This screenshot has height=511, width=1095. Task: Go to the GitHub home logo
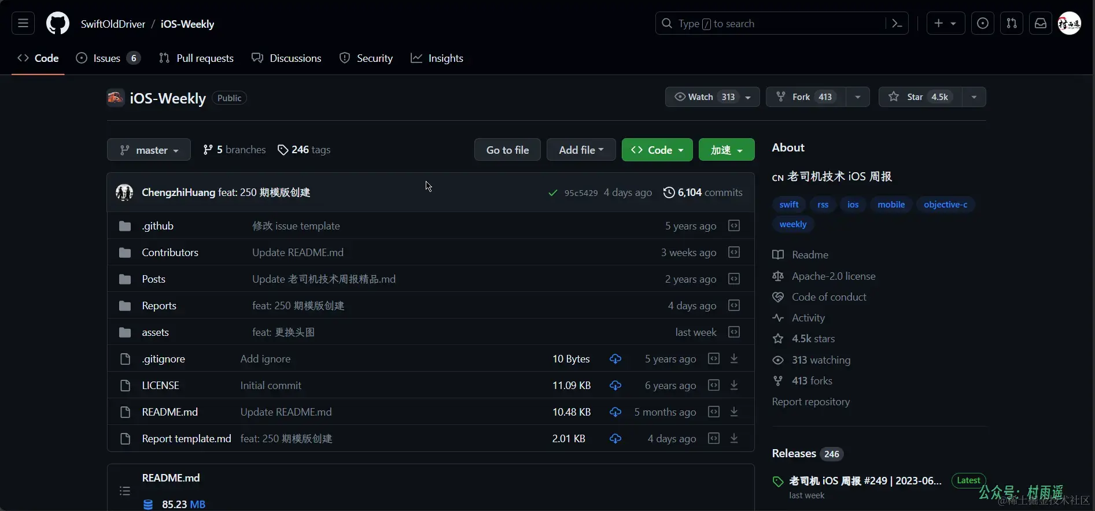[58, 24]
